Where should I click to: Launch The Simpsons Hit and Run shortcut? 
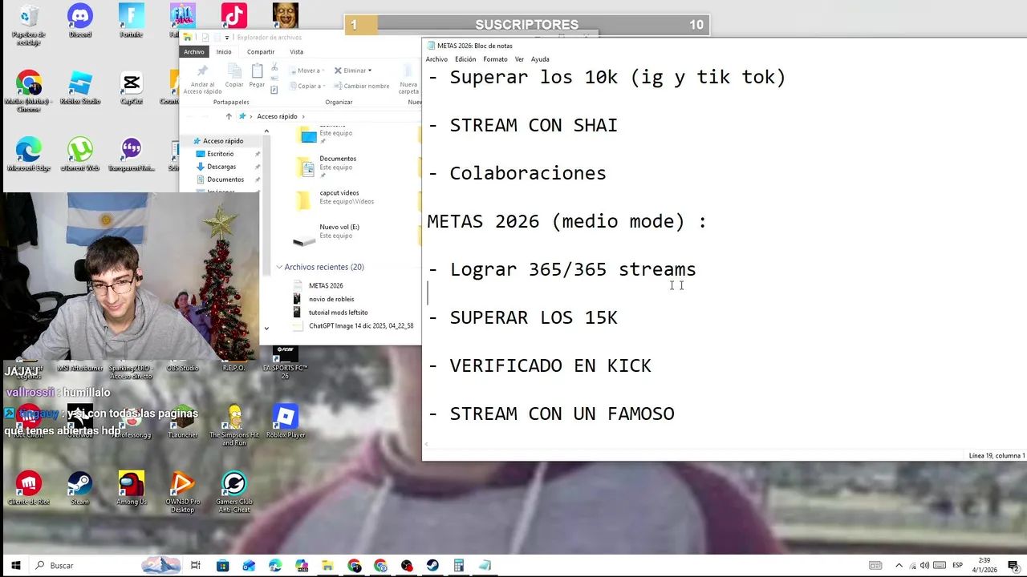click(234, 425)
